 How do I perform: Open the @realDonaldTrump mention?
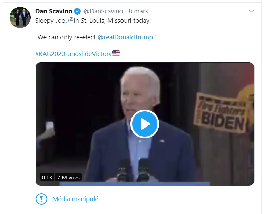(125, 37)
